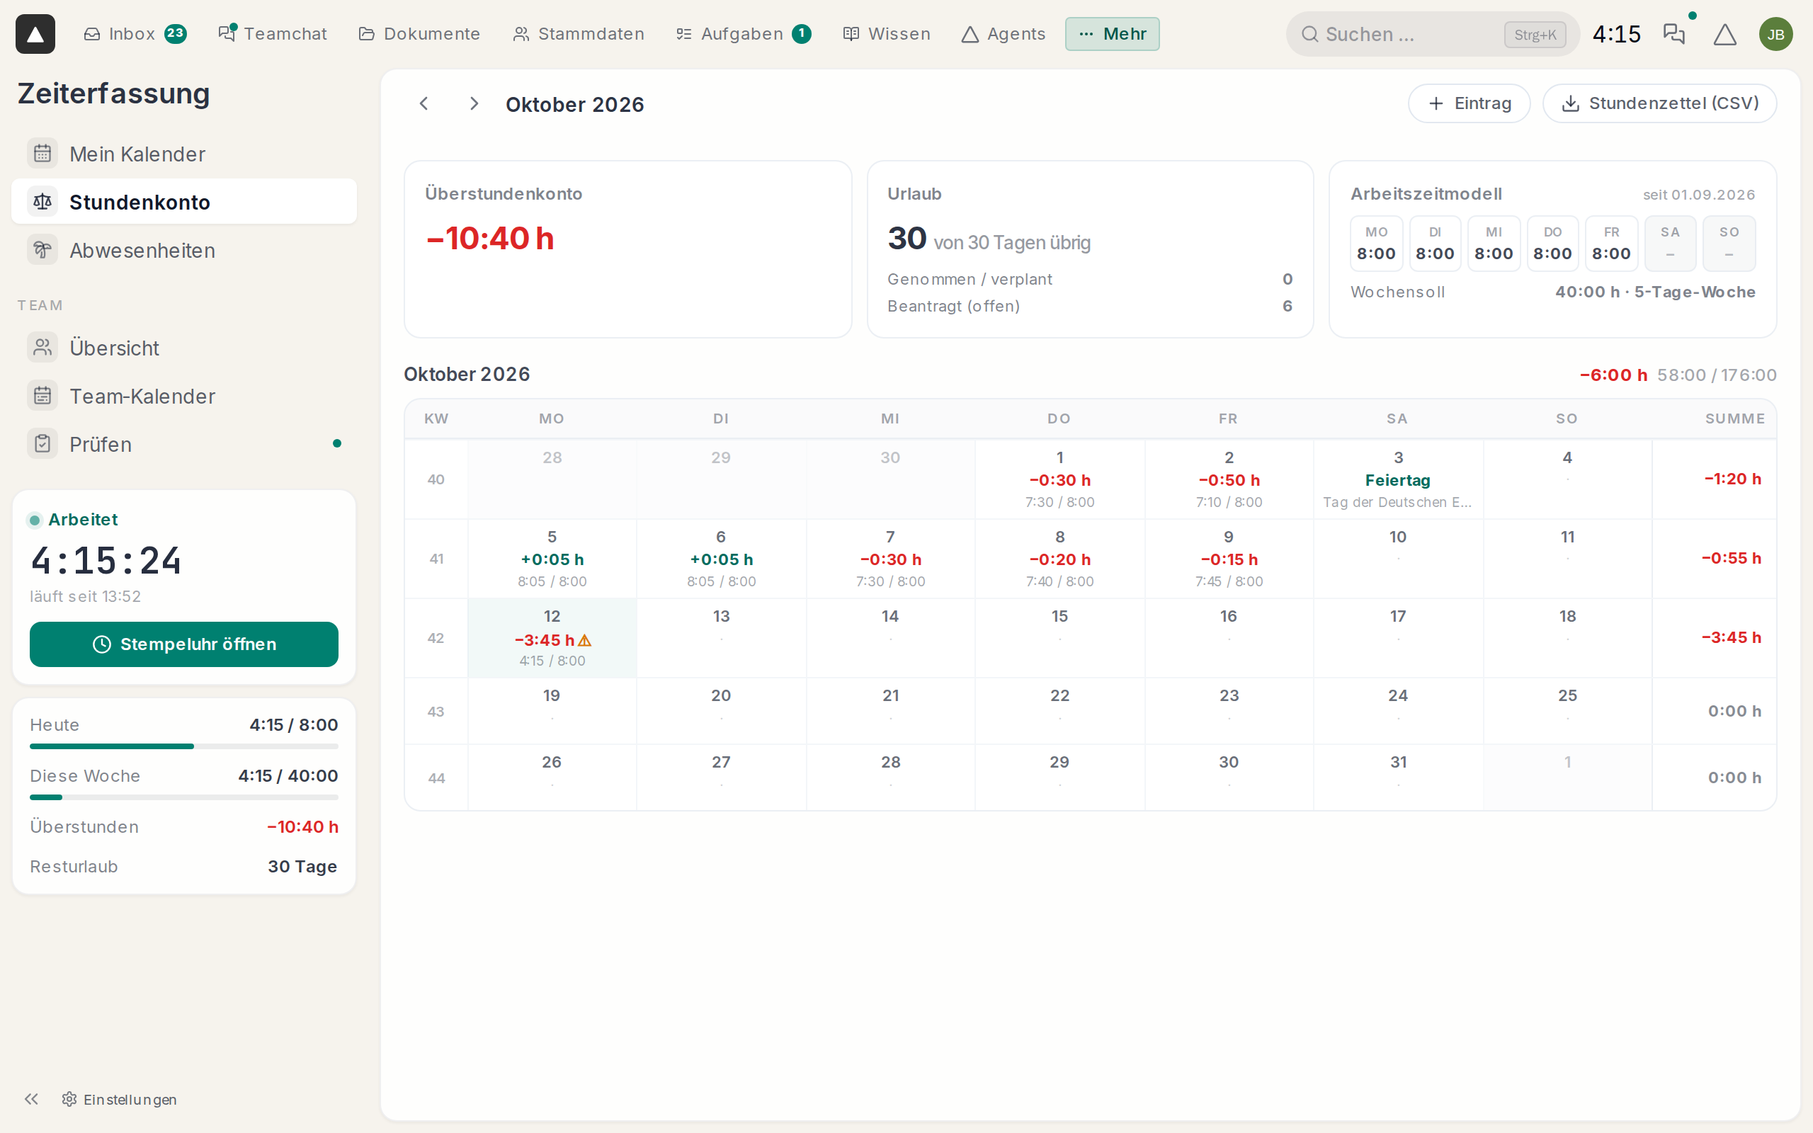Open October 1 entry -0:30 h
Image resolution: width=1813 pixels, height=1133 pixels.
tap(1059, 479)
